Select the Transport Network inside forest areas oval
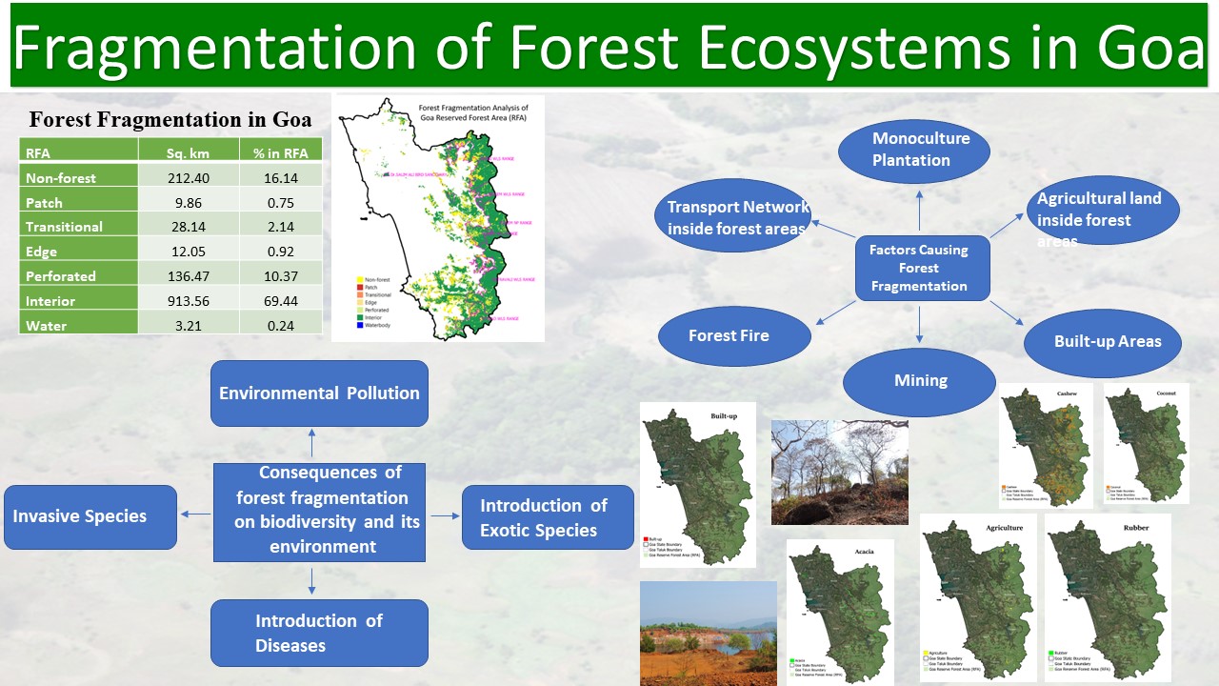The height and width of the screenshot is (686, 1219). (732, 217)
